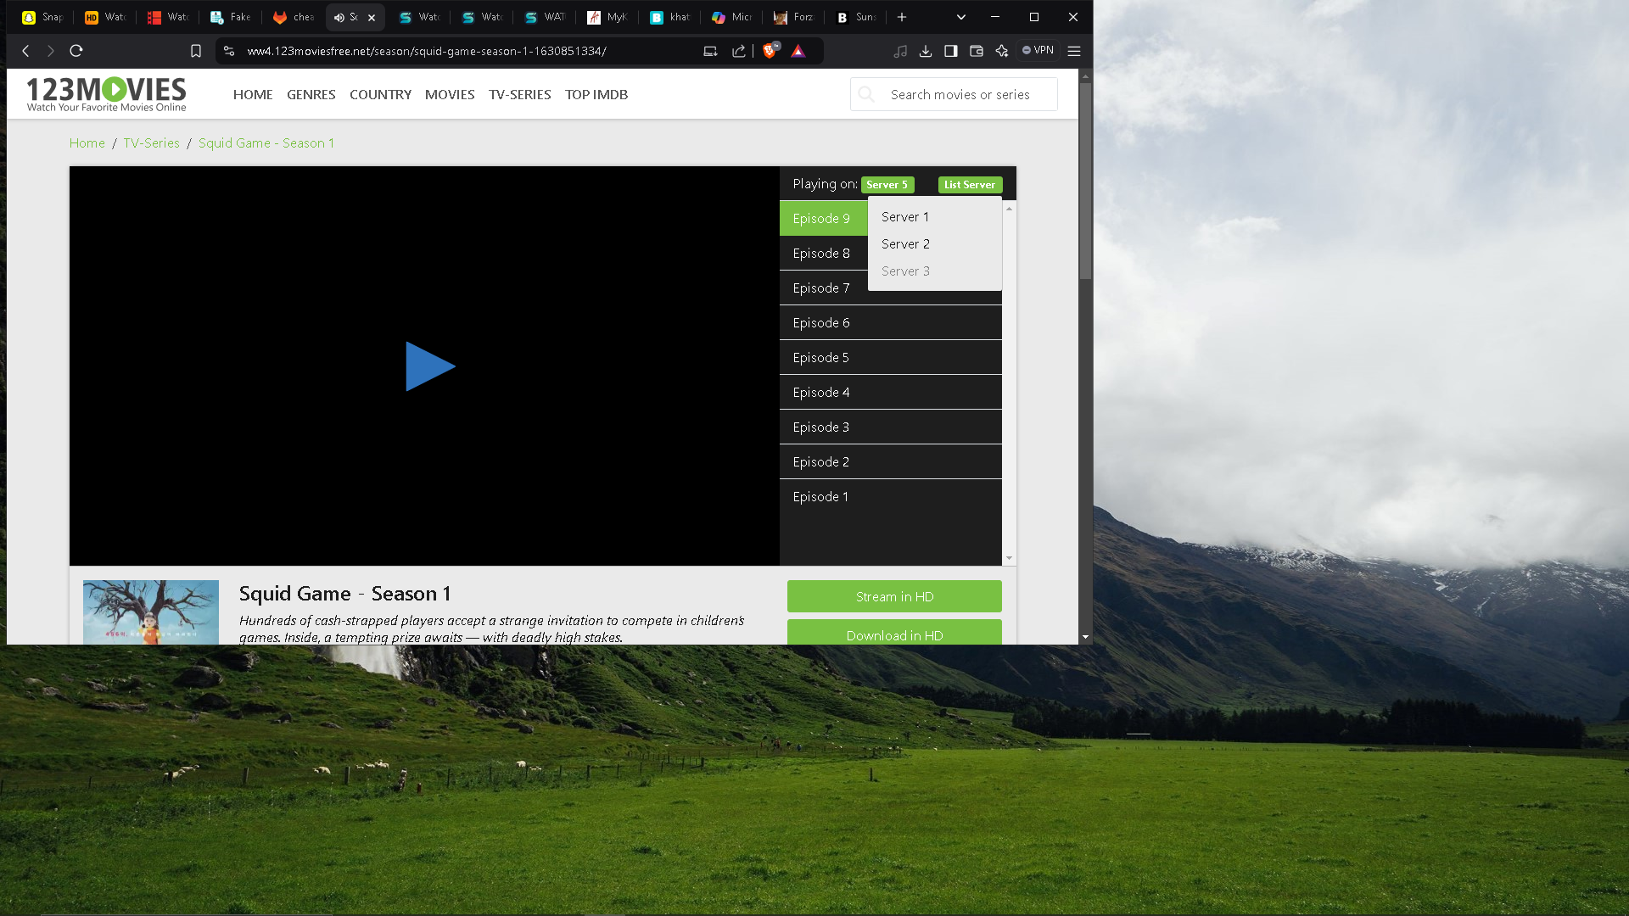Switch to the Fake tab
The width and height of the screenshot is (1629, 916).
point(231,17)
